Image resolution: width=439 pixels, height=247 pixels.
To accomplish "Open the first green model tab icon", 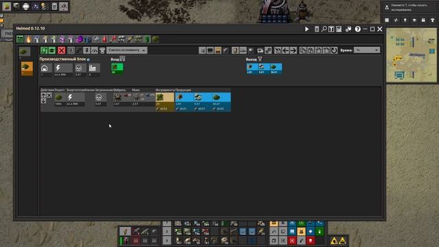I will pos(20,39).
